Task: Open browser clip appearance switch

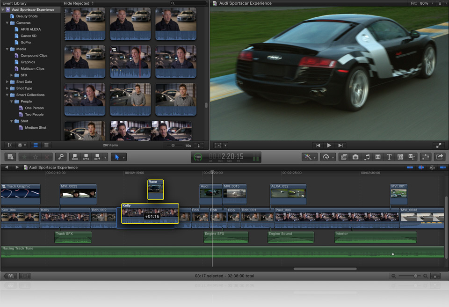Action: tap(199, 146)
